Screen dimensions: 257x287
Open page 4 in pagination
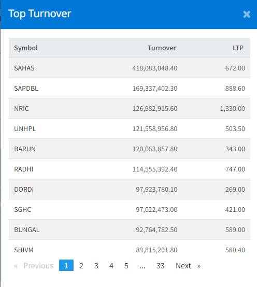111,266
